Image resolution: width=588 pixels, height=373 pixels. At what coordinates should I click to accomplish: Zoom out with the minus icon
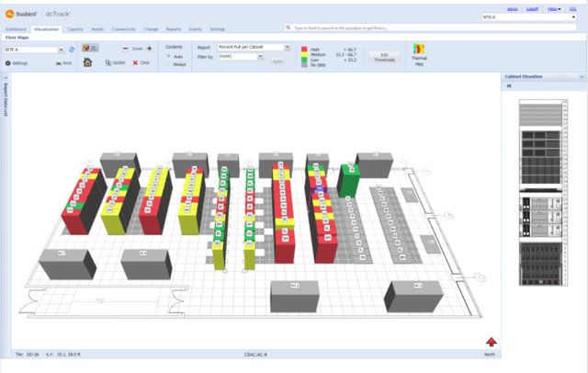tap(125, 49)
